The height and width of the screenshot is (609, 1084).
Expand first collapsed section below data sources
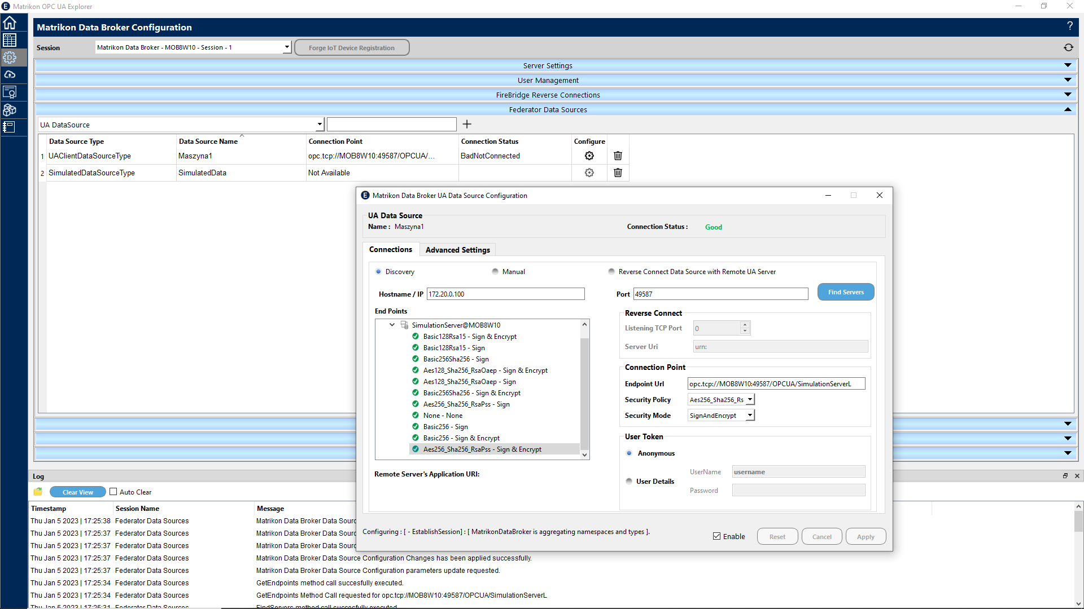pos(1068,423)
